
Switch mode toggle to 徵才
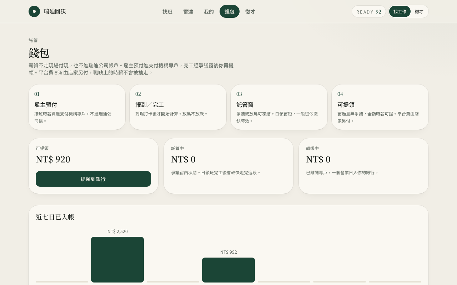419,11
